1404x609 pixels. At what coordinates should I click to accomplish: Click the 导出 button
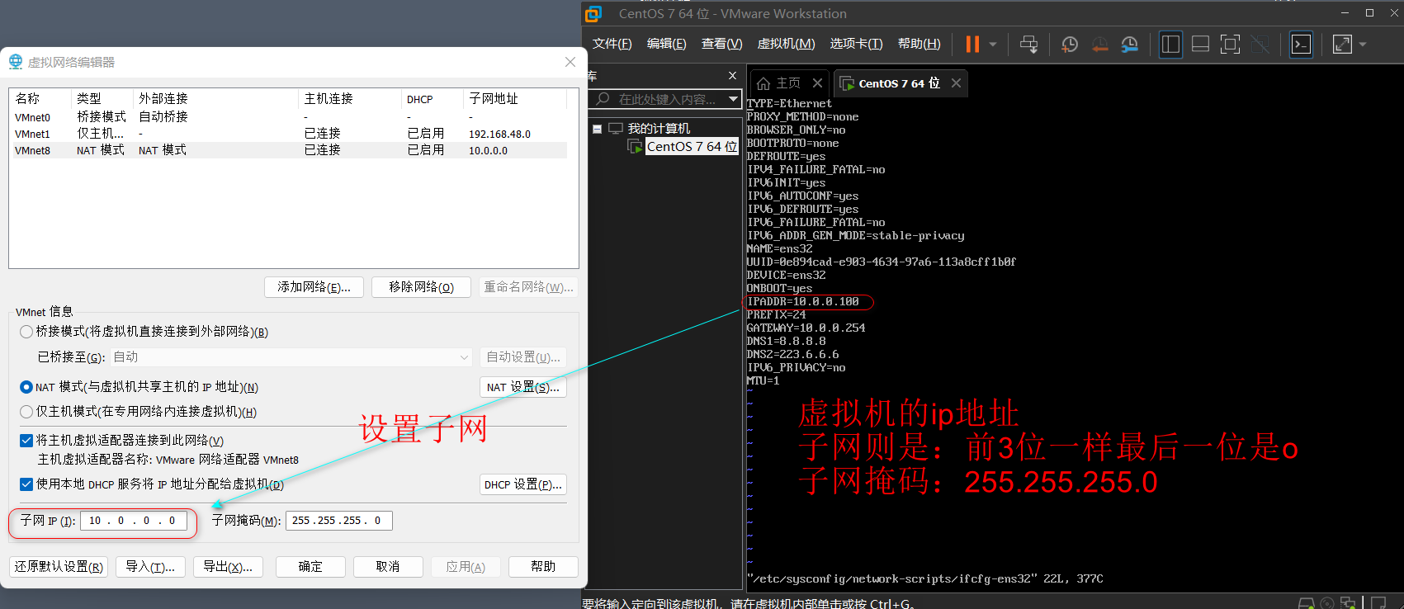(228, 567)
